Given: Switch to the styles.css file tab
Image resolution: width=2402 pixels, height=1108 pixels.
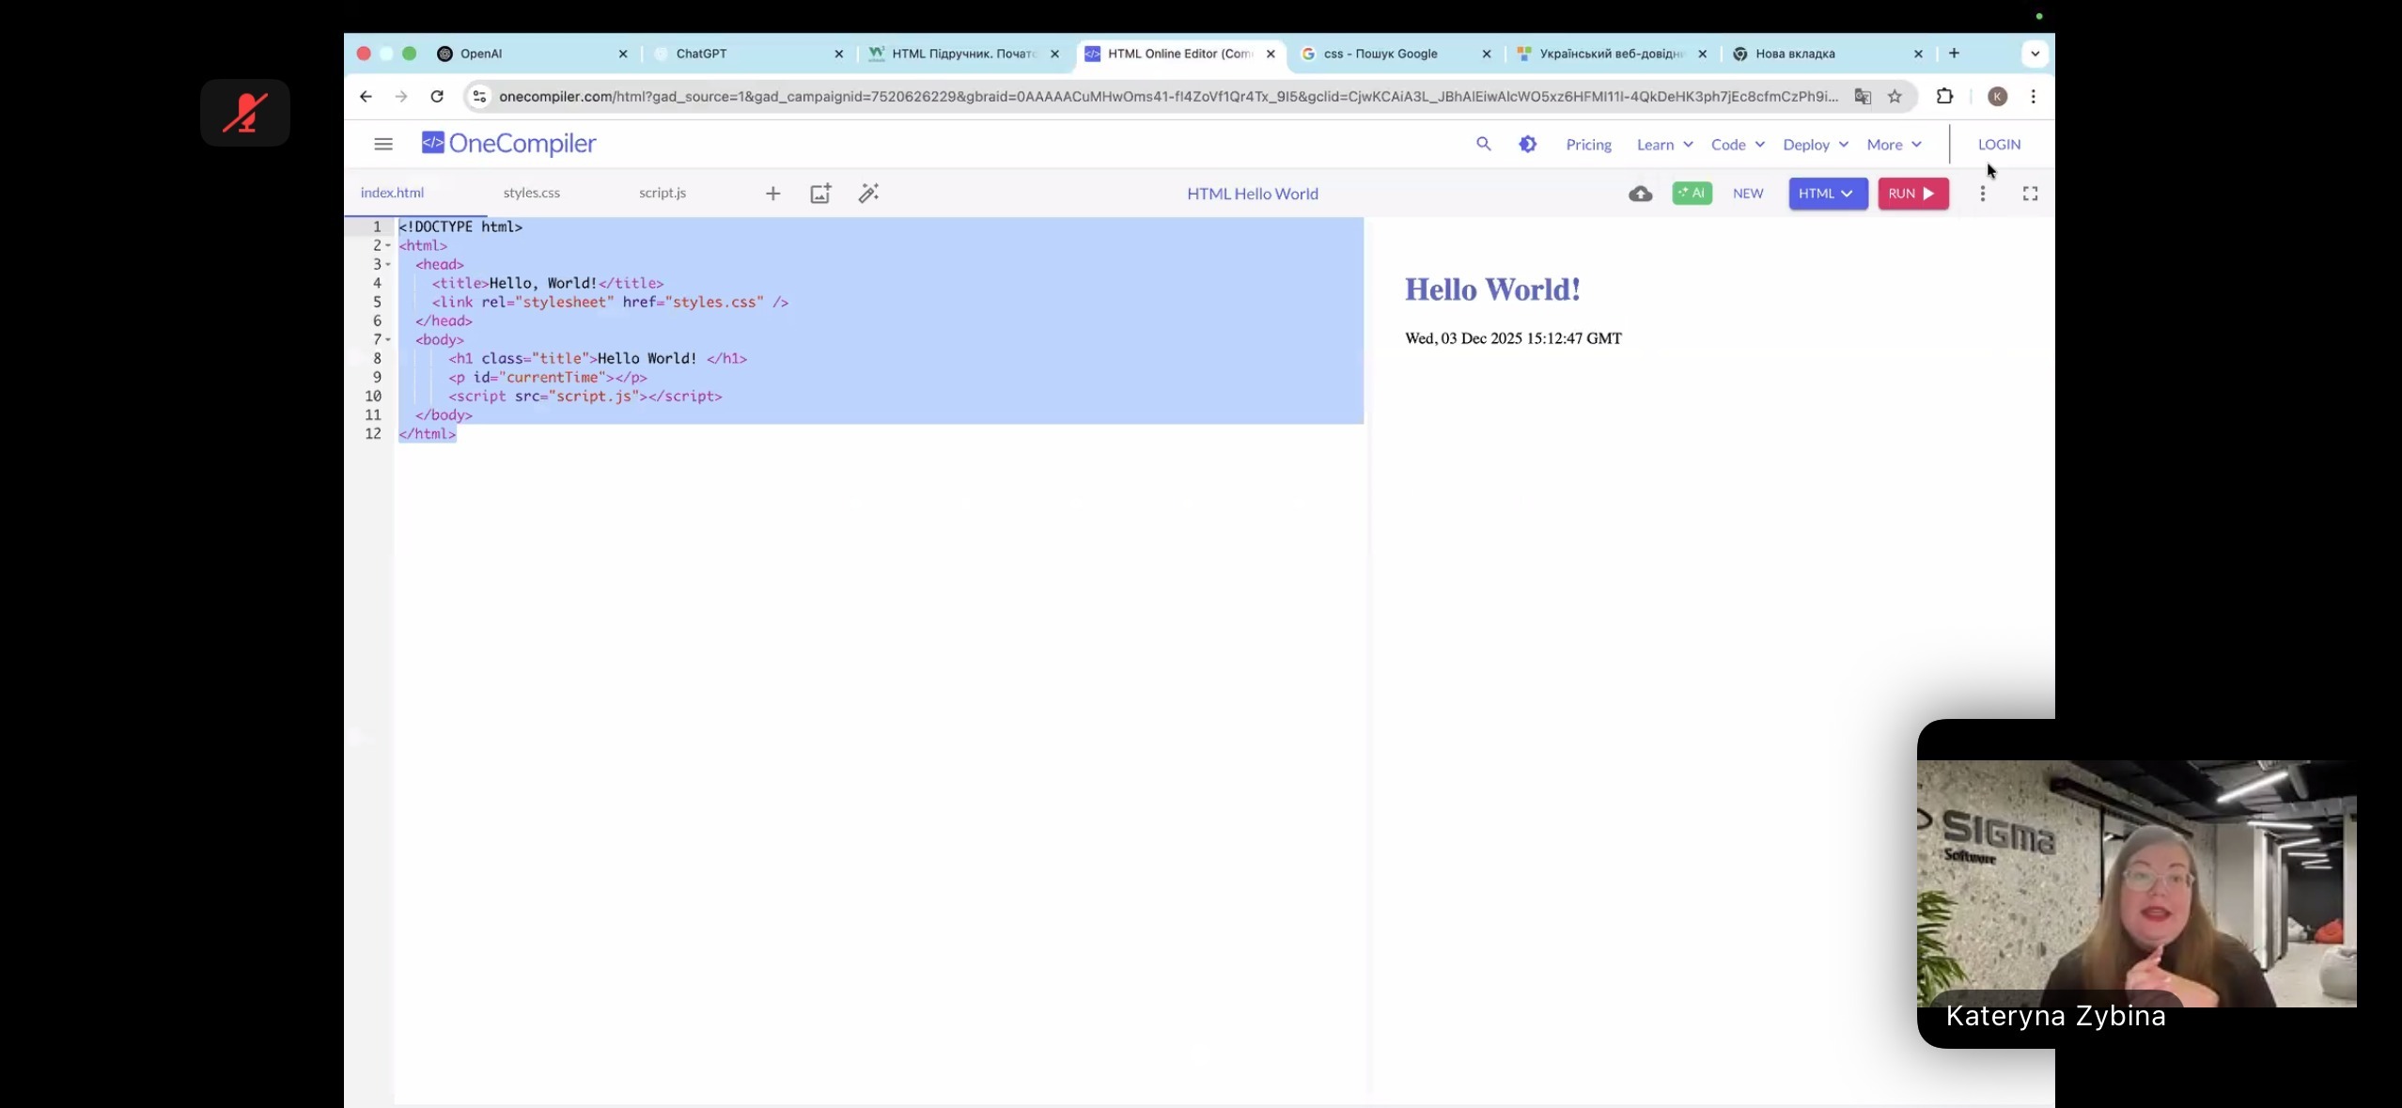Looking at the screenshot, I should (531, 193).
